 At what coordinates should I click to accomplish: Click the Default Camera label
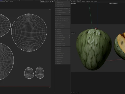[113, 4]
